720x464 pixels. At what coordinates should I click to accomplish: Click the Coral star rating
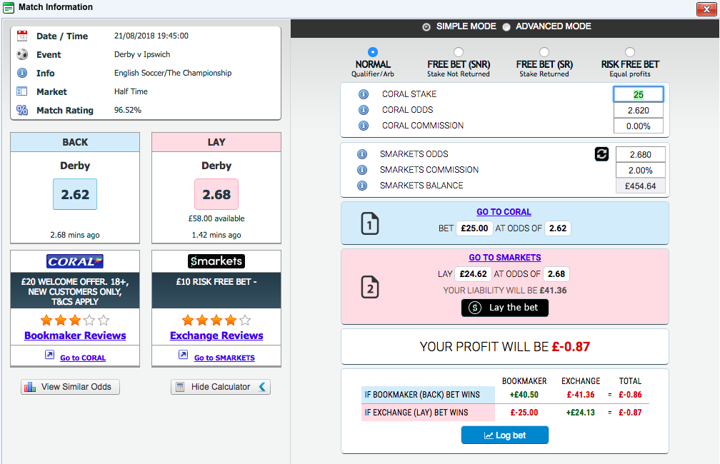pos(75,320)
